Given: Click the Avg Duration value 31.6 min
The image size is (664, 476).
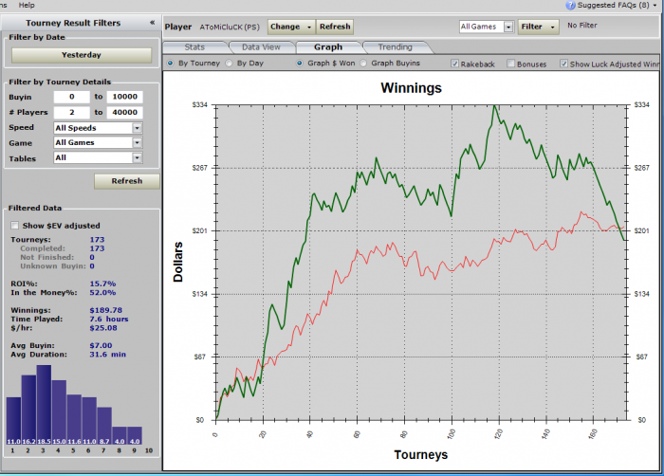Looking at the screenshot, I should (x=107, y=355).
